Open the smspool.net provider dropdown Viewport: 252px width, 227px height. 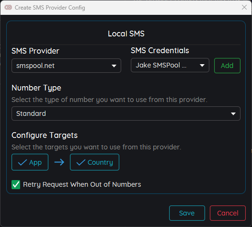[x=66, y=66]
